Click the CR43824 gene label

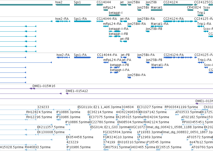click(x=194, y=8)
